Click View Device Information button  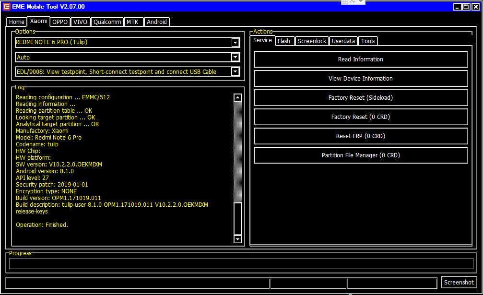click(x=361, y=78)
